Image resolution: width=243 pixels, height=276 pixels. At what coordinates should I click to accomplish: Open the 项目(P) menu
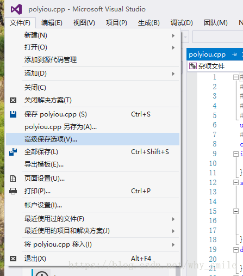click(116, 23)
